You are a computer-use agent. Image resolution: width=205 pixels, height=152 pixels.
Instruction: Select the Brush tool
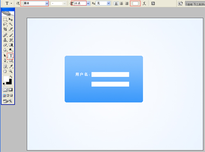[11, 35]
